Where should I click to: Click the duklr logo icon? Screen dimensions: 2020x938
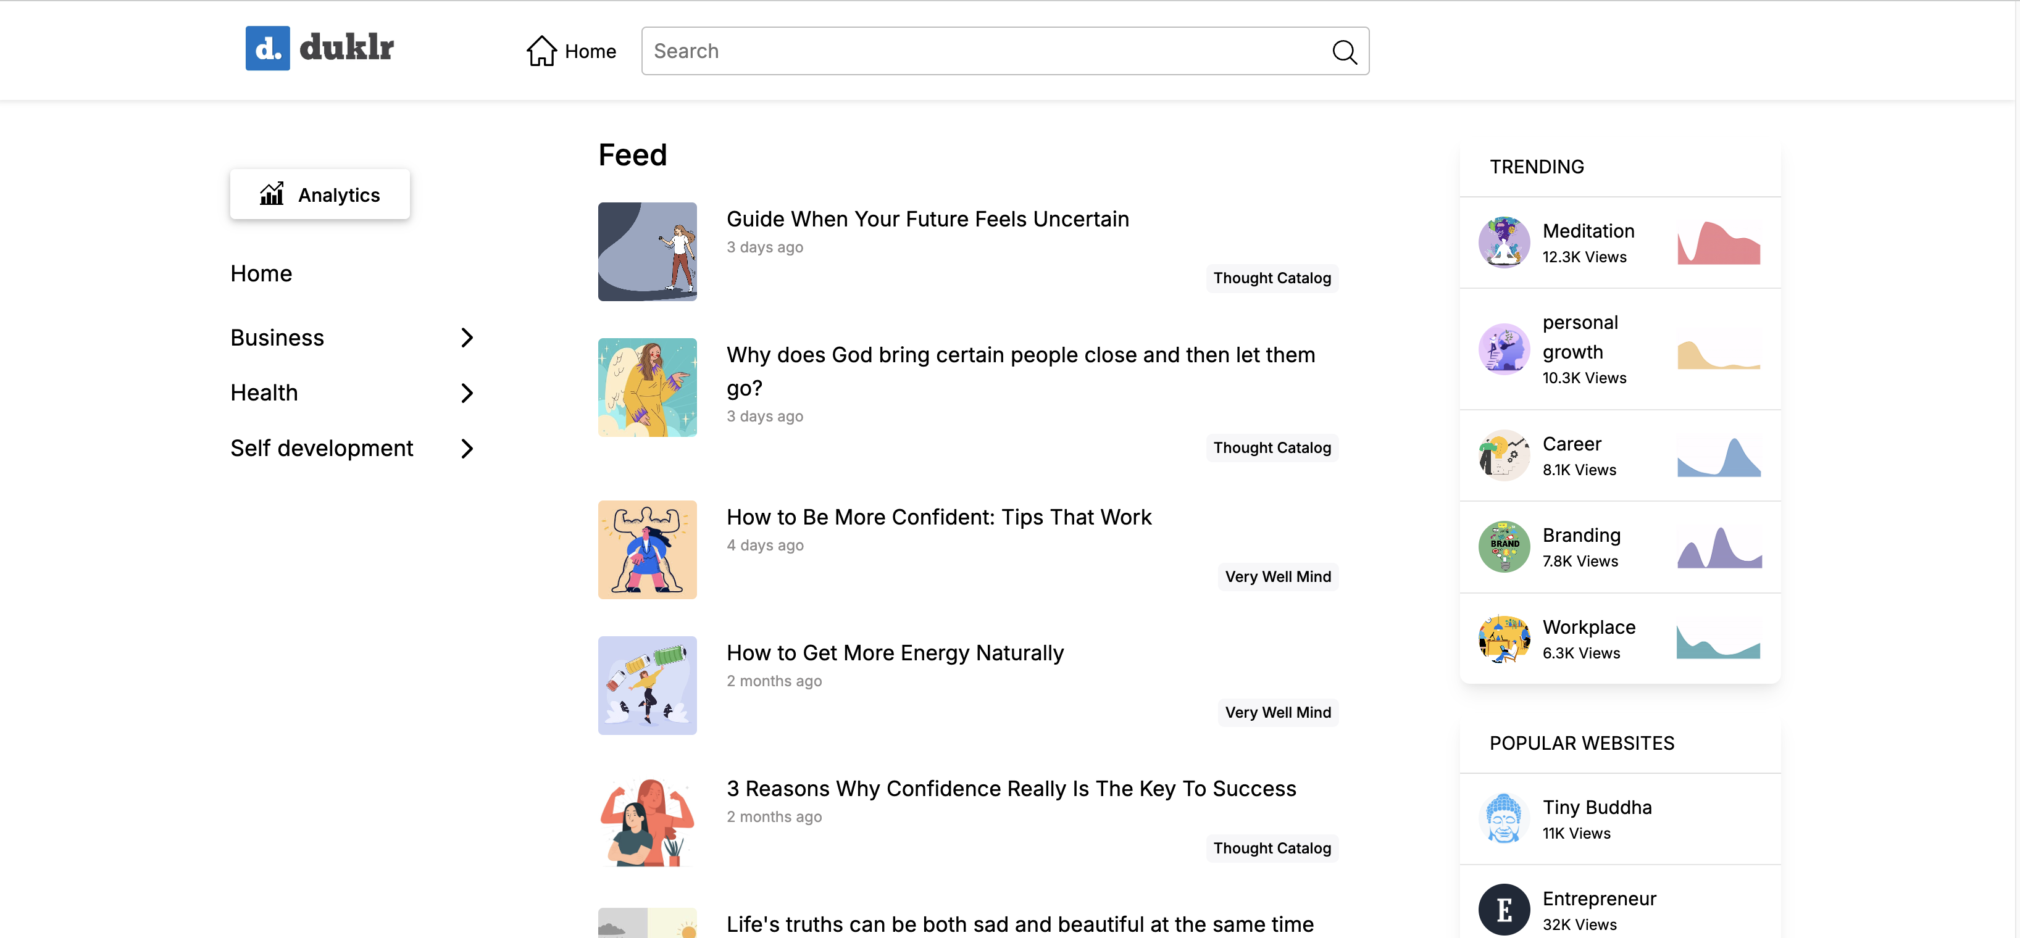pos(267,49)
